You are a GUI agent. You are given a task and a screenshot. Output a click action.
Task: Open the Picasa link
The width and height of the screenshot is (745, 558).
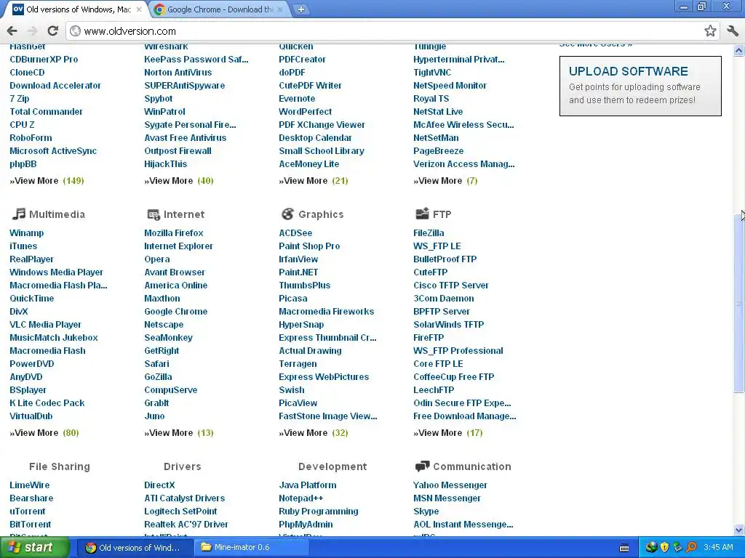click(x=293, y=299)
